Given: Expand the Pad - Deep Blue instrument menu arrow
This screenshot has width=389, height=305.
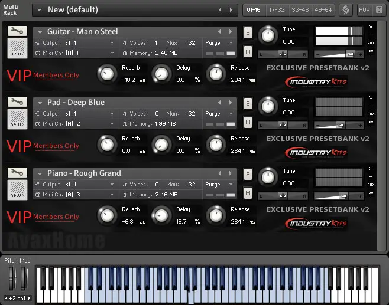Looking at the screenshot, I should [x=40, y=103].
